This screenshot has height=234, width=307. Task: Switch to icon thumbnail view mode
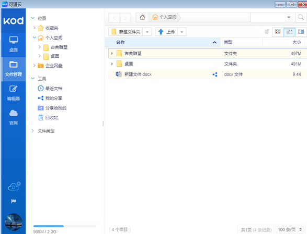278,32
